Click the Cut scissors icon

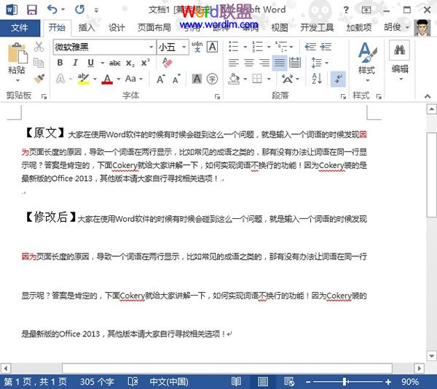pos(39,47)
